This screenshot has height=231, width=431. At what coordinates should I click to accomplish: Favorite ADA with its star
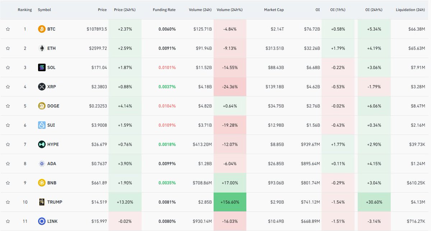coord(8,164)
